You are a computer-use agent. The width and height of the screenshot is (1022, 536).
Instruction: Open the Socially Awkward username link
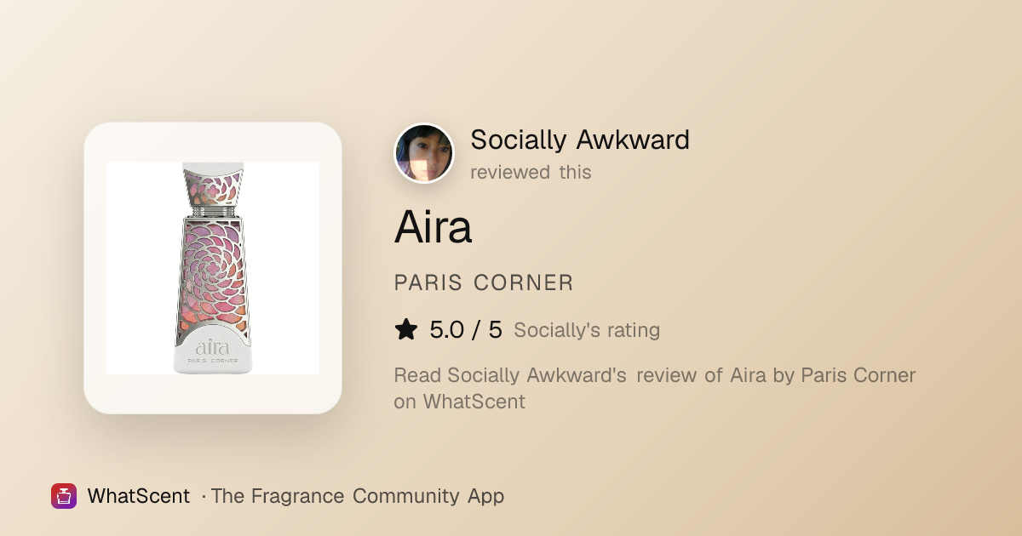580,140
